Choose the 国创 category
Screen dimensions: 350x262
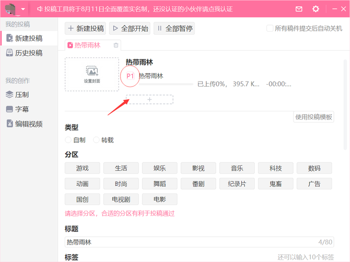tap(82, 199)
